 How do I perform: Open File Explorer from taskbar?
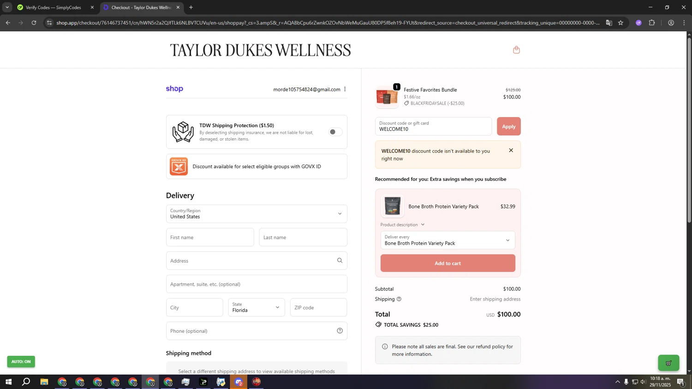coord(44,382)
